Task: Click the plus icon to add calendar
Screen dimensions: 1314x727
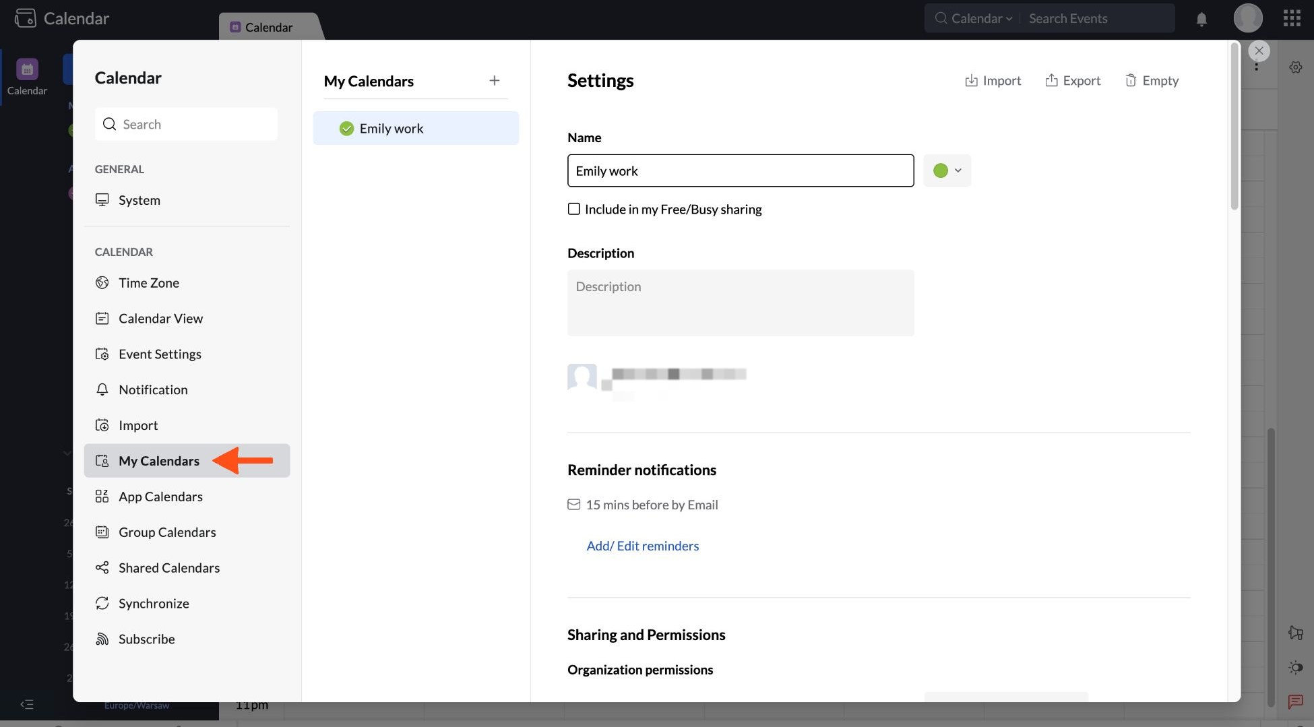Action: coord(495,81)
